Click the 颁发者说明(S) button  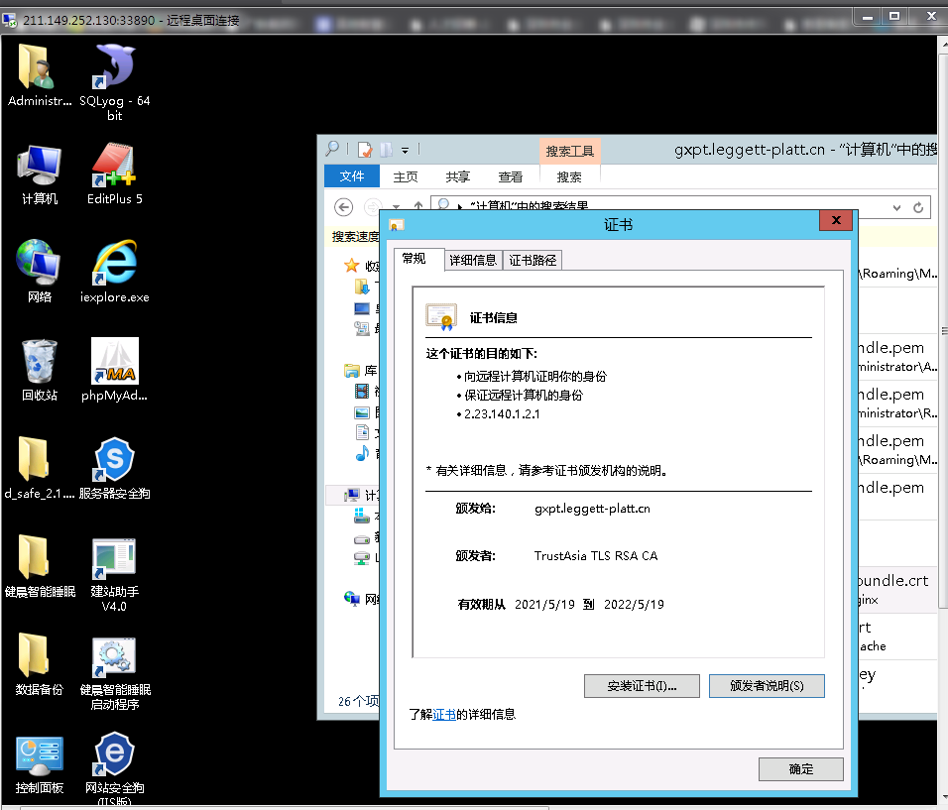tap(767, 686)
